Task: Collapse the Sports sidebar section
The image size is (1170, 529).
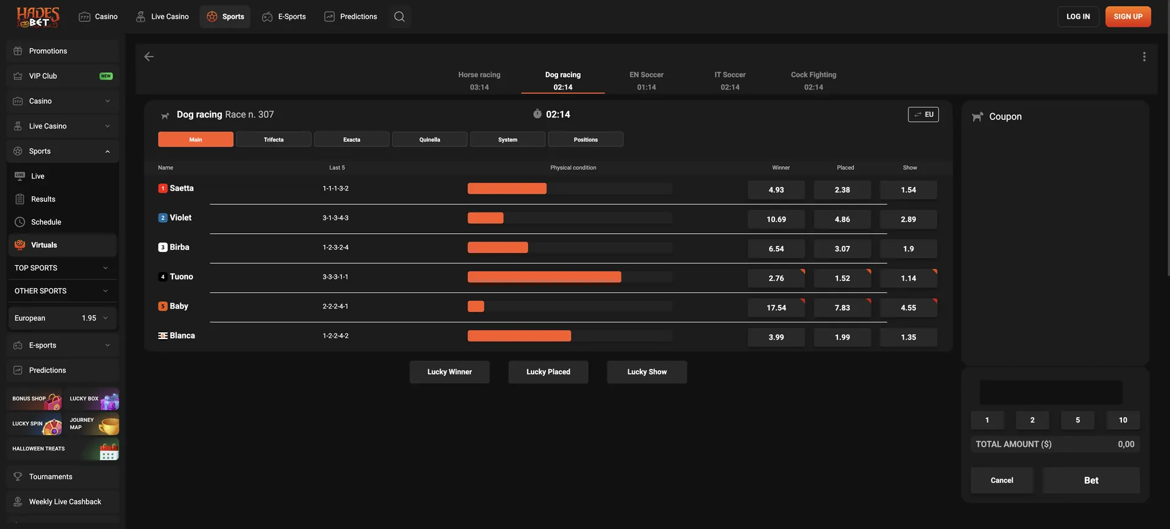Action: [x=63, y=151]
